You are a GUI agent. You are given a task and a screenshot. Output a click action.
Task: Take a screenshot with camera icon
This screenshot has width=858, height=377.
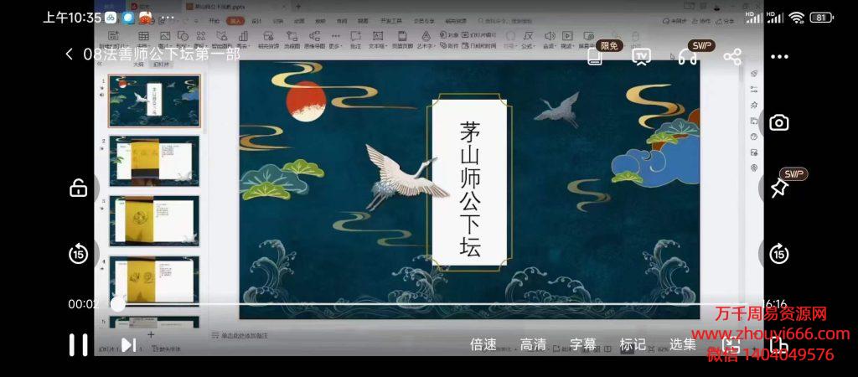click(779, 122)
